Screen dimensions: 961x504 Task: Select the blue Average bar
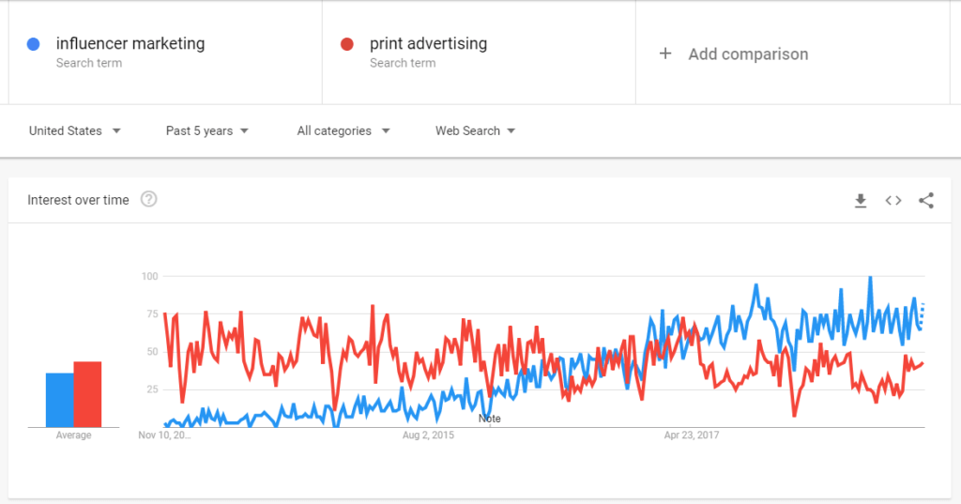(x=60, y=400)
